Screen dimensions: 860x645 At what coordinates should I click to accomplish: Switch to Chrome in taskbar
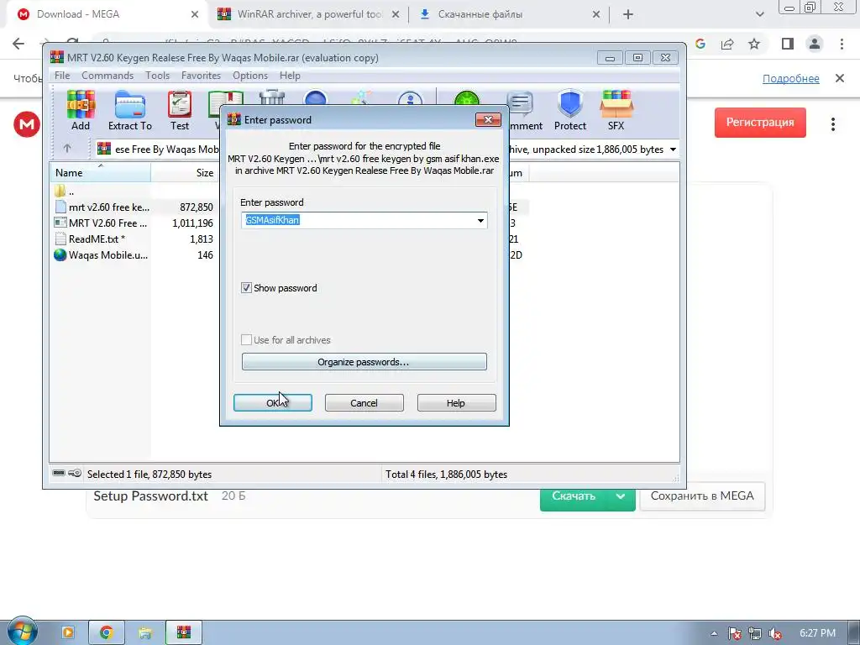pyautogui.click(x=107, y=633)
